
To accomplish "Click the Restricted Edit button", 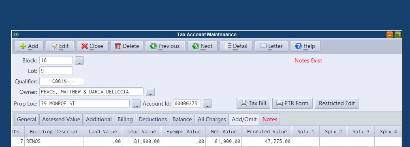I will coord(337,104).
